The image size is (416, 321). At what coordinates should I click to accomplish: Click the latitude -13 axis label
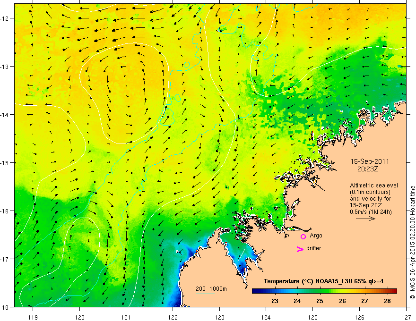click(5, 66)
